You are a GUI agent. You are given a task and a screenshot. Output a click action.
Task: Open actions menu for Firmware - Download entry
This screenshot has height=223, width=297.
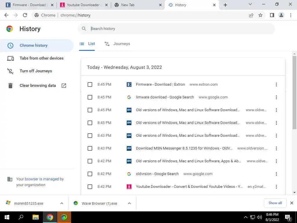tap(276, 84)
